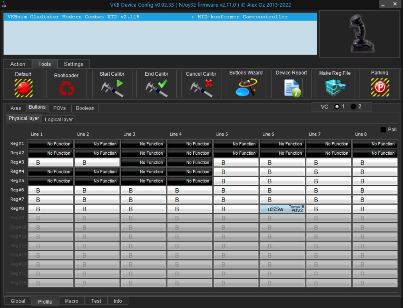Viewport: 403px width, 308px height.
Task: Open the Settings tab
Action: click(73, 64)
